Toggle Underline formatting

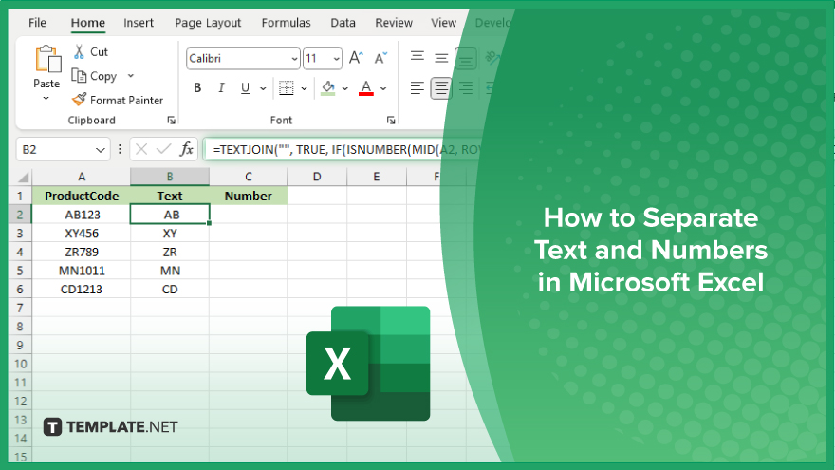point(245,88)
